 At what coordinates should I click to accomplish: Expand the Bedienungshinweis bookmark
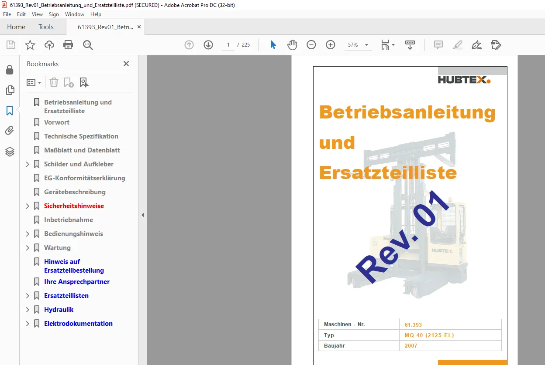[x=28, y=234]
